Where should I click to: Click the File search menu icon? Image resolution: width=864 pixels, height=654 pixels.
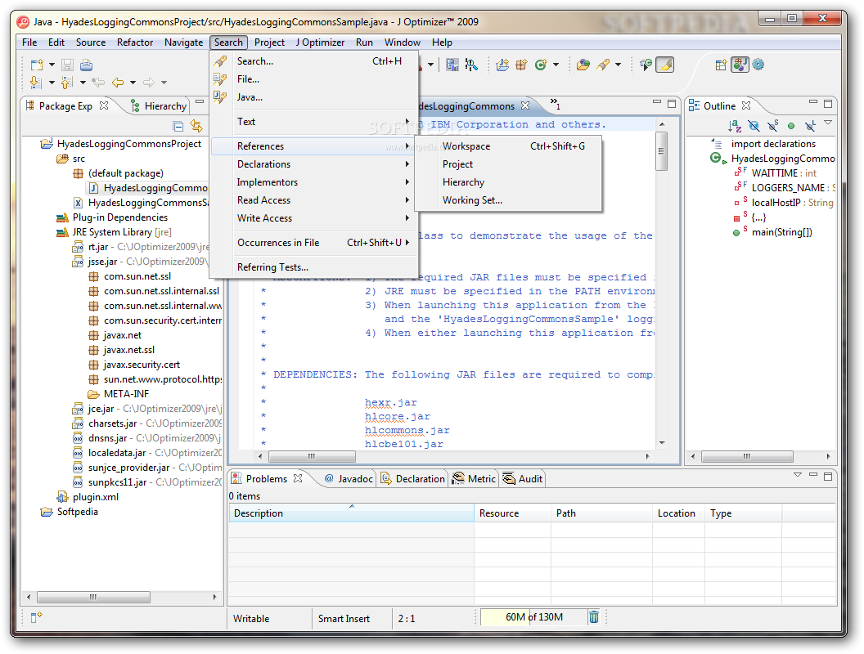[220, 79]
